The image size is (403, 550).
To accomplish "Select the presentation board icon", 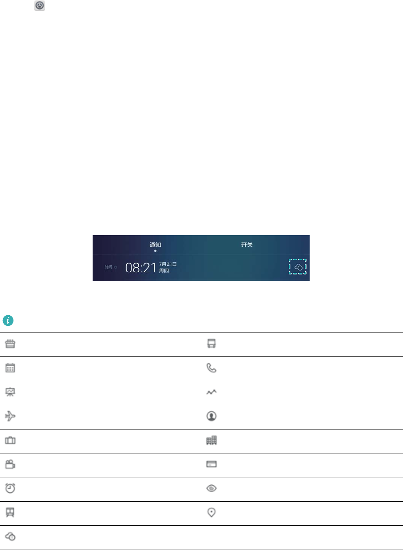I will 10,392.
